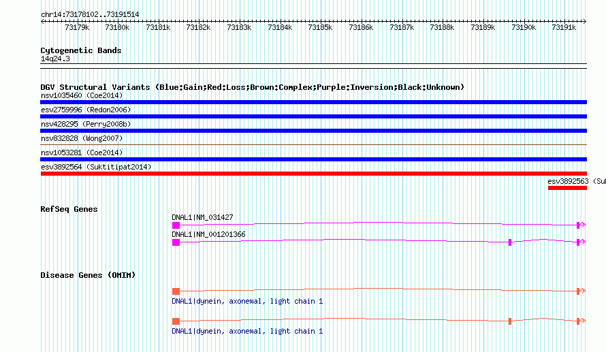Click the 73191k ruler tick label
The height and width of the screenshot is (352, 606).
(x=564, y=27)
